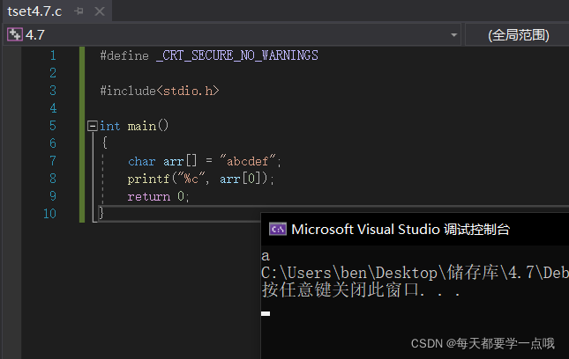Click the _CRT_SECURE_NO_WARNINGS macro name
This screenshot has height=359, width=569.
tap(236, 55)
